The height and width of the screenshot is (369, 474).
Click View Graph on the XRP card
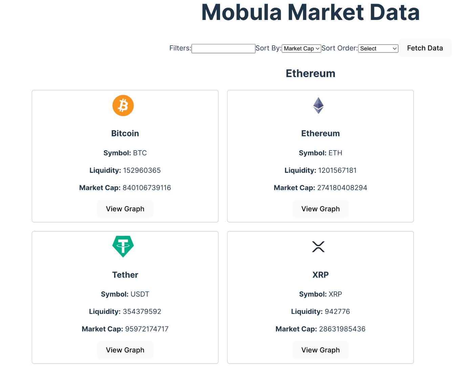pyautogui.click(x=320, y=350)
